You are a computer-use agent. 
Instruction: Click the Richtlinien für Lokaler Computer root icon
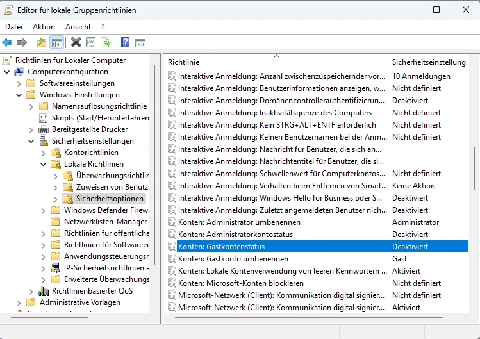point(7,60)
